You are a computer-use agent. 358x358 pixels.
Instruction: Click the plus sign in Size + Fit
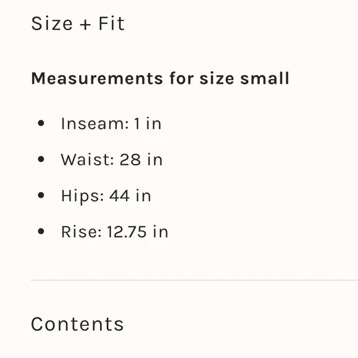[85, 24]
